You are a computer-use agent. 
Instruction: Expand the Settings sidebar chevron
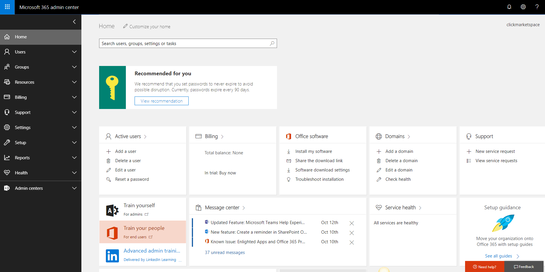point(74,127)
